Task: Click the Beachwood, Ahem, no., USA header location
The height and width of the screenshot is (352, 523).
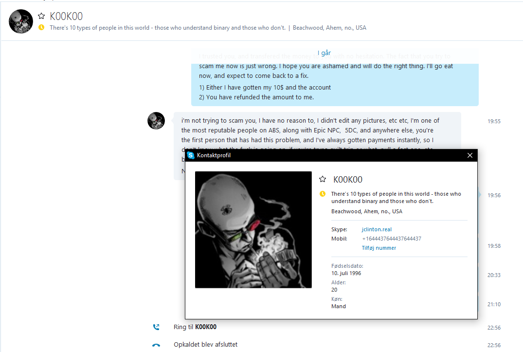Action: click(329, 28)
